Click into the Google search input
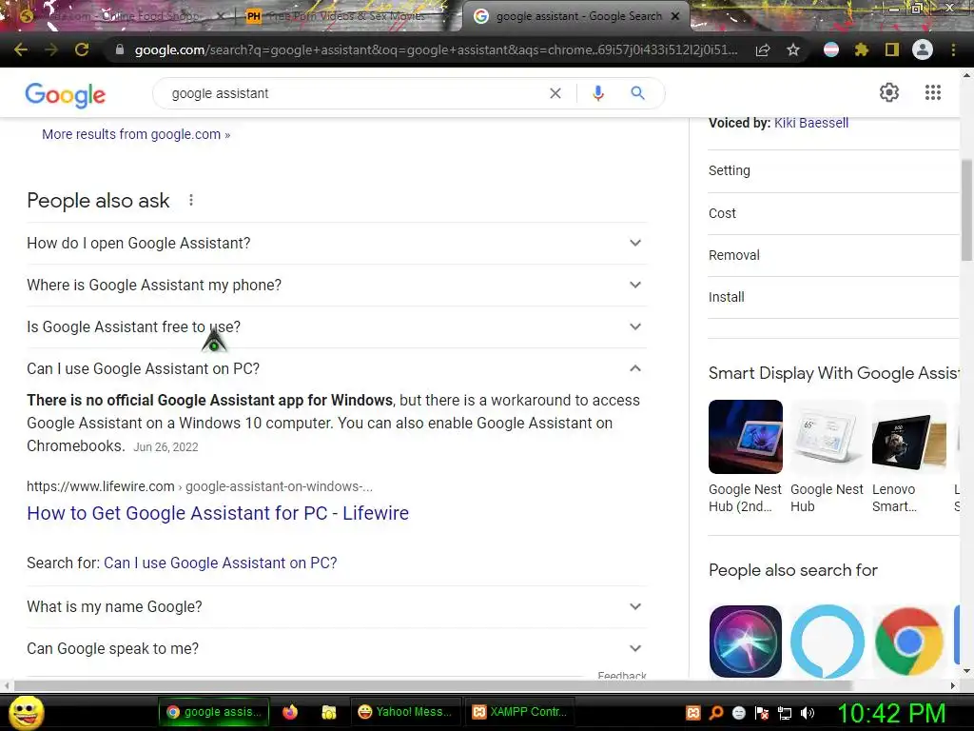 [x=358, y=93]
